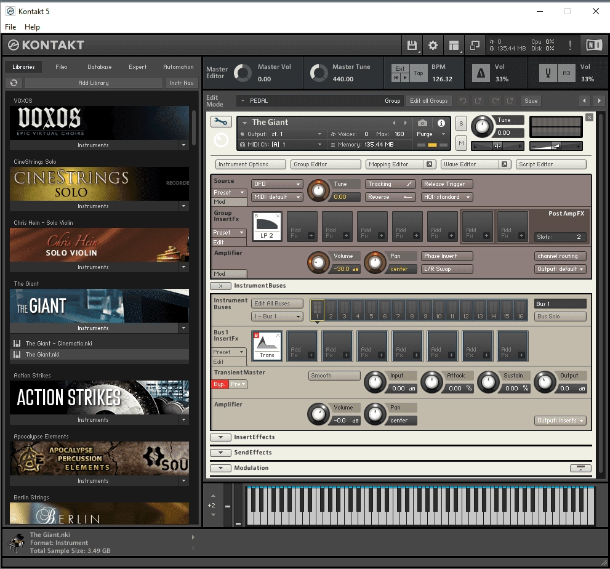
Task: Toggle Ext sync button
Action: [400, 68]
